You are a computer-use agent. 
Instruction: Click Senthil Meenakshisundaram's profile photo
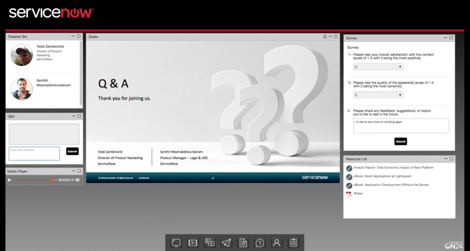point(22,89)
